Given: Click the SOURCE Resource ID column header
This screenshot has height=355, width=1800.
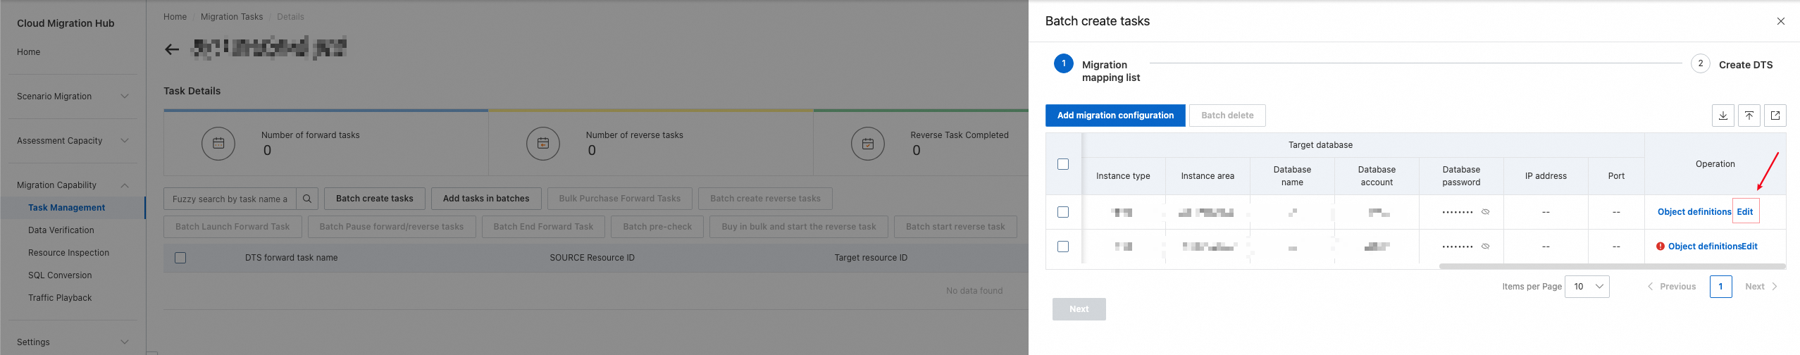Looking at the screenshot, I should click(592, 258).
